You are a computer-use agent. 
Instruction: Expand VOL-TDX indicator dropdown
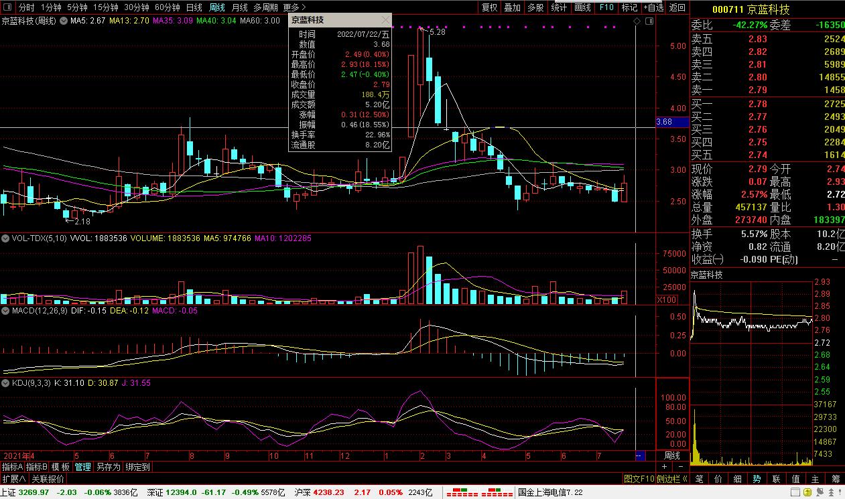pyautogui.click(x=5, y=238)
